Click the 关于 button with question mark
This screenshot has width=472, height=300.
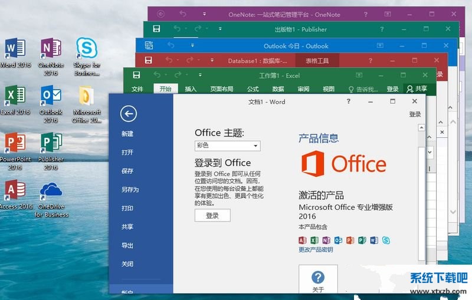(x=318, y=279)
